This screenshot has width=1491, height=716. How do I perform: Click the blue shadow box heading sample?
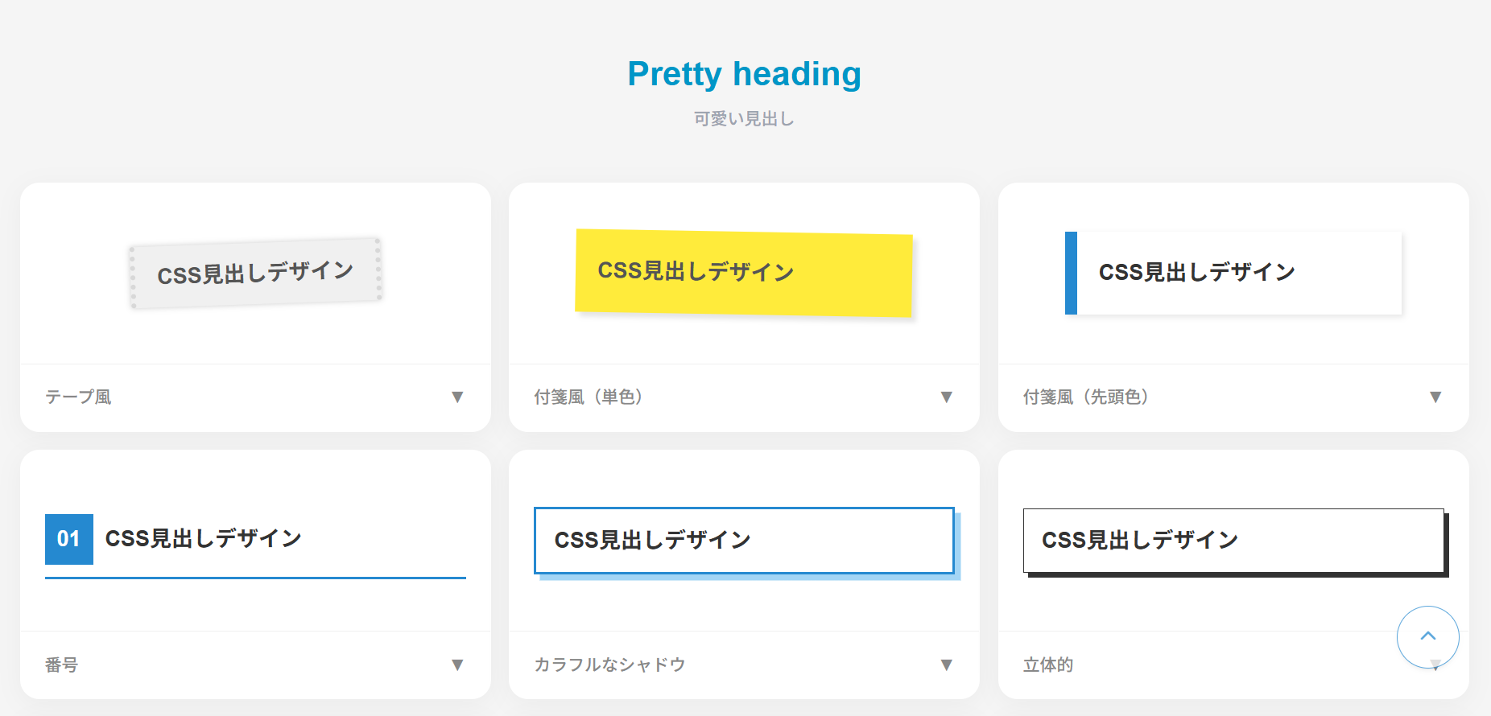tap(744, 540)
